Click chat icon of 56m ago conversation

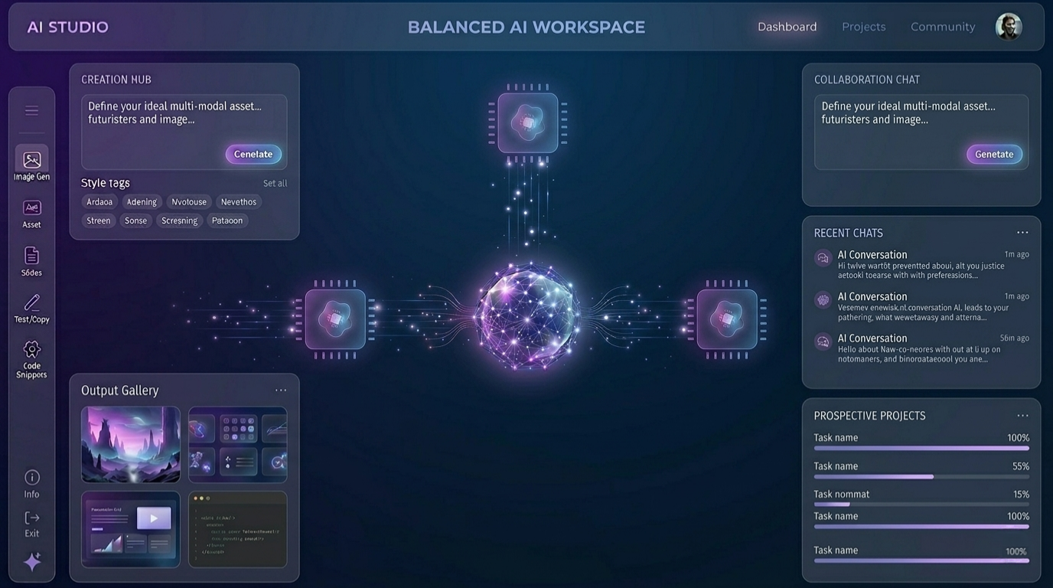click(823, 341)
